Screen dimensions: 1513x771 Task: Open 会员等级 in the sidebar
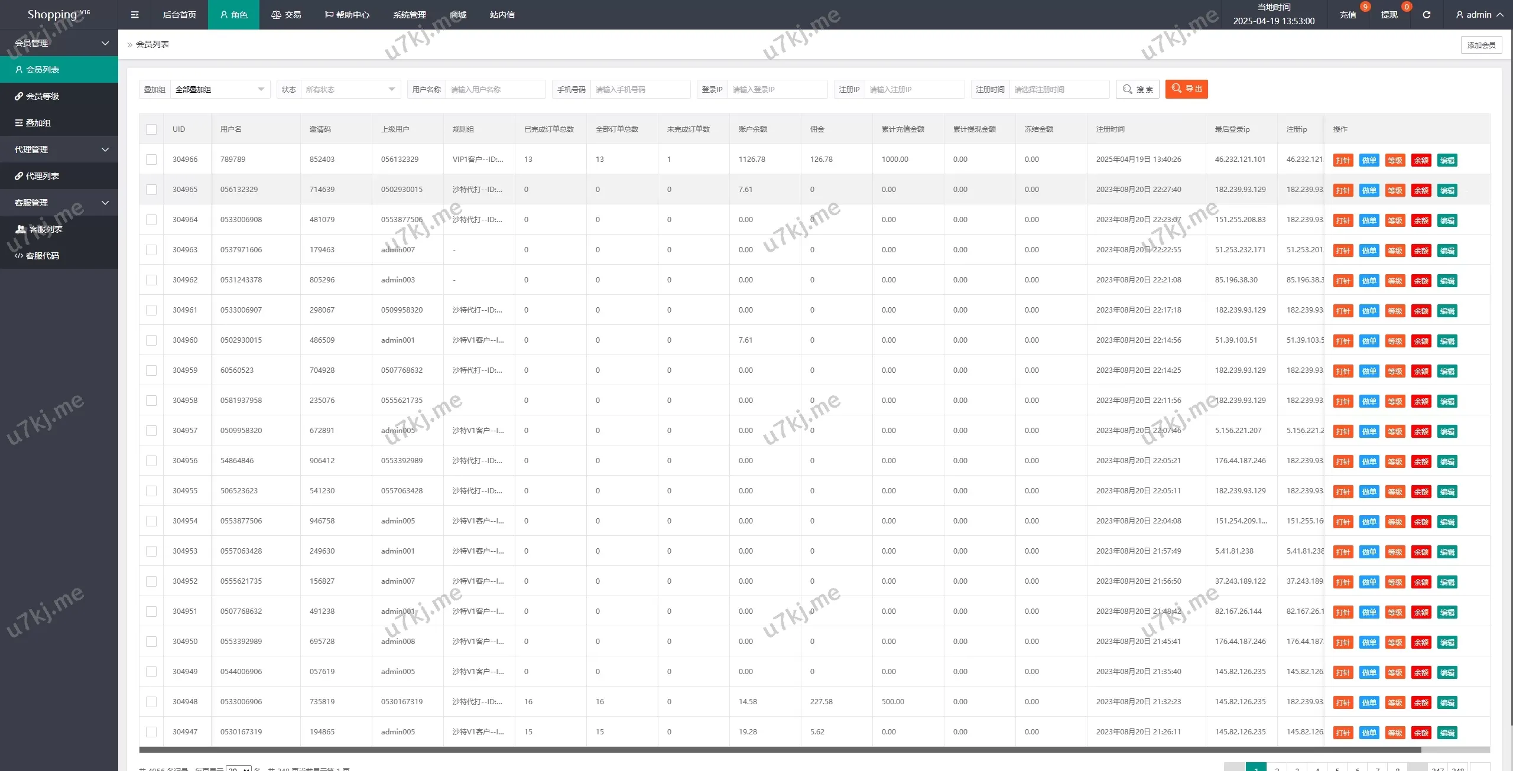[x=43, y=96]
